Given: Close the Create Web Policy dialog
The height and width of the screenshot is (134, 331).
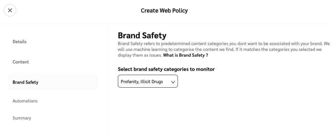Looking at the screenshot, I should point(10,10).
